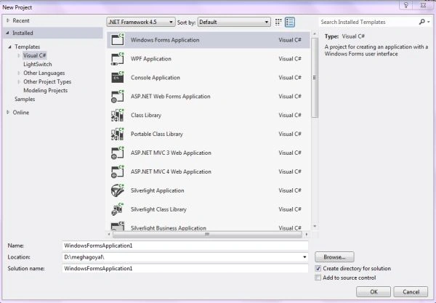This screenshot has height=303, width=436.
Task: Click the project Name input field
Action: 185,246
